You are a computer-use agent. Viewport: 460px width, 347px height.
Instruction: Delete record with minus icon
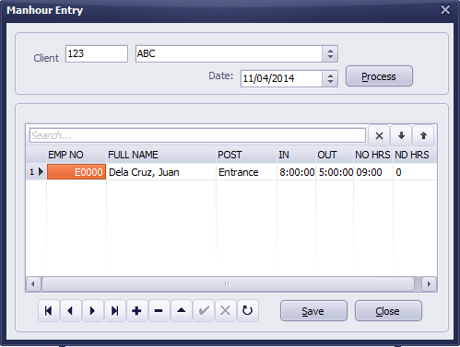159,311
